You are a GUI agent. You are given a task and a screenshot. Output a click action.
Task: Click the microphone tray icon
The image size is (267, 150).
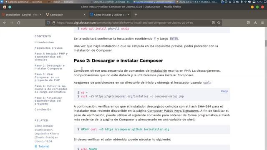[242, 2]
